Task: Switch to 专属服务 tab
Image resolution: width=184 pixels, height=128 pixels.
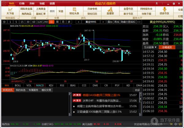Action: [x=33, y=90]
